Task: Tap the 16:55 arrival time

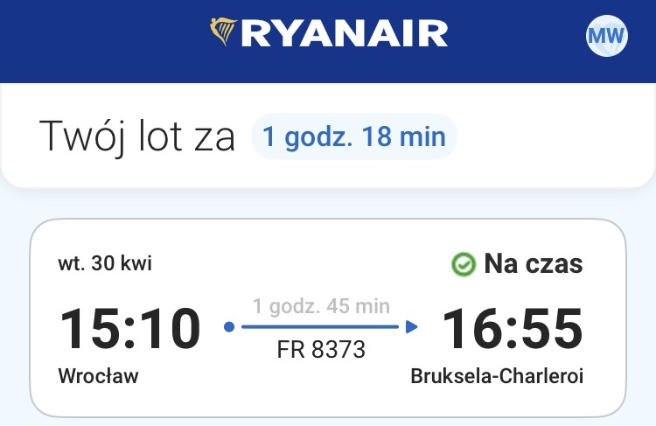Action: 513,329
